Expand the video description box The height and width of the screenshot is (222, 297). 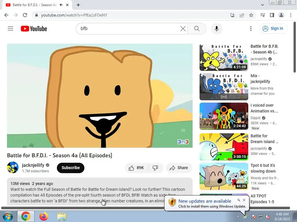(100, 192)
